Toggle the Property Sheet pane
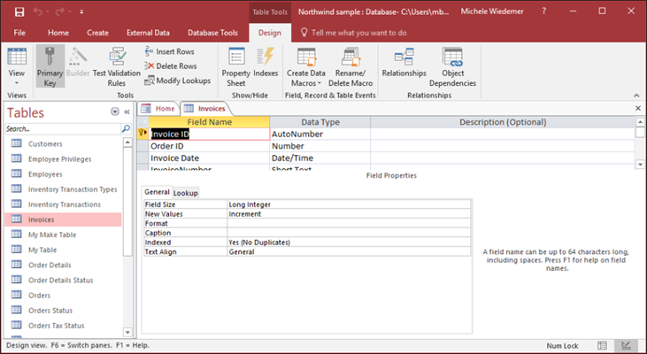Image resolution: width=647 pixels, height=354 pixels. pos(236,66)
